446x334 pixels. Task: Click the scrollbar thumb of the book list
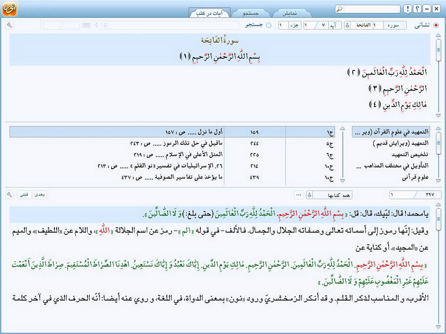tap(438, 143)
